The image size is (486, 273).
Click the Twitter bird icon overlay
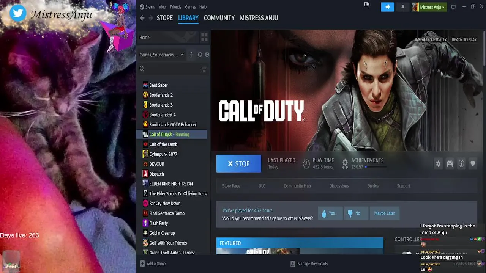(18, 13)
